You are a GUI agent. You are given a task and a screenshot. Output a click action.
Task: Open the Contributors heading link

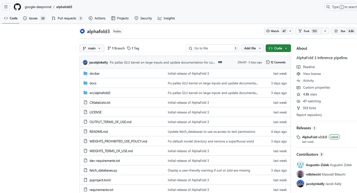tap(310, 154)
